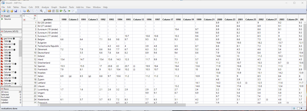Click the left-pointing triangle in table corner
The height and width of the screenshot is (111, 307).
click(24, 16)
